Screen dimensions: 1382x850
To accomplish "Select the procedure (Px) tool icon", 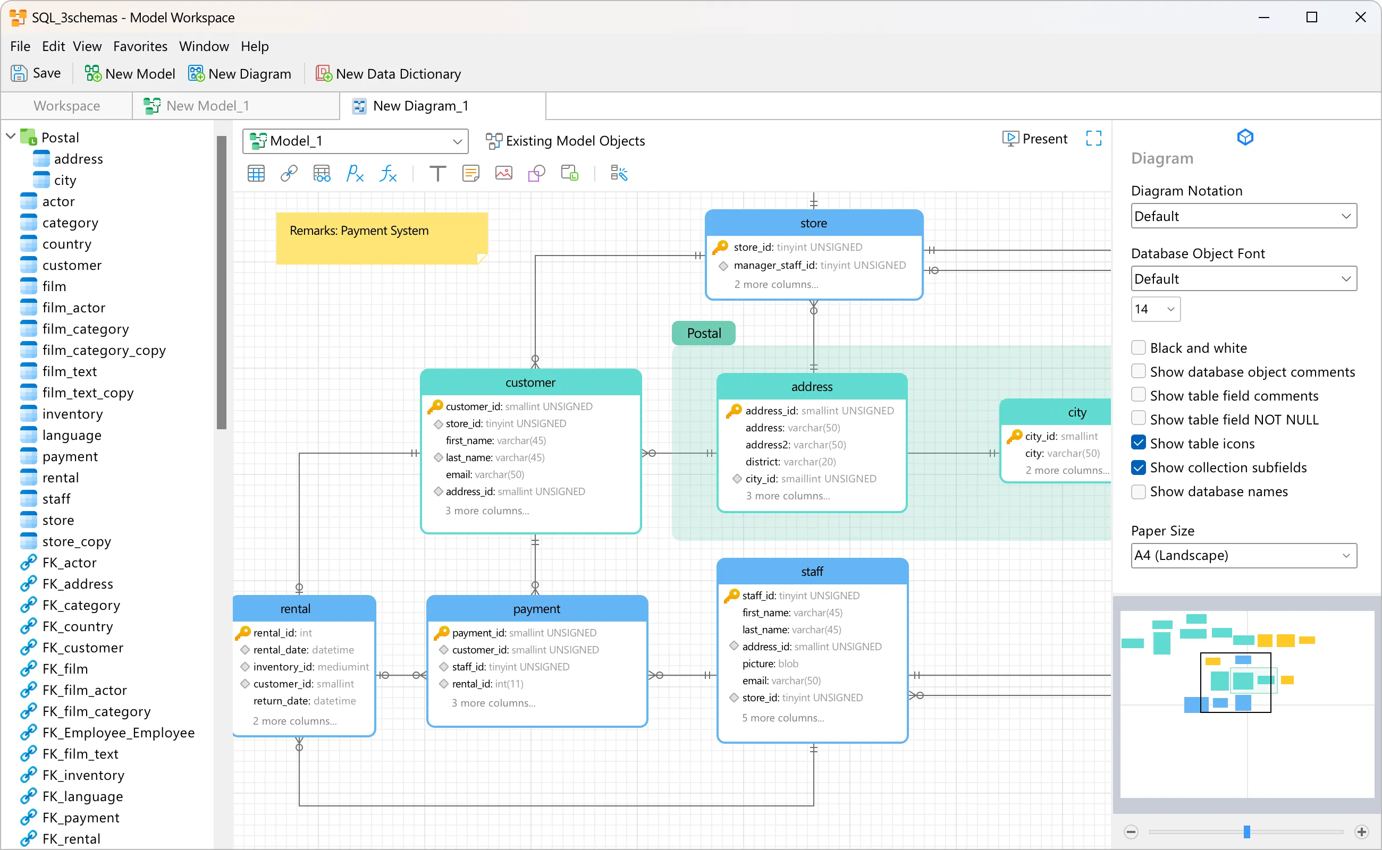I will [355, 174].
